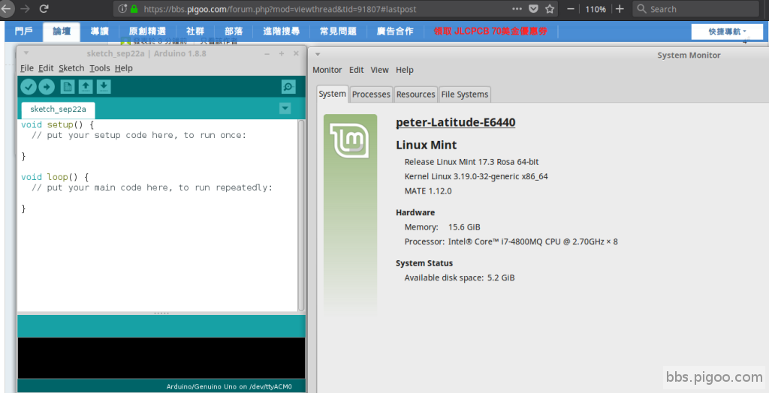Open the Arduino File menu
Image resolution: width=769 pixels, height=393 pixels.
27,68
